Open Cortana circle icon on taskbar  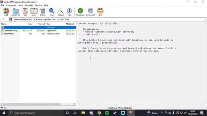coord(67,113)
